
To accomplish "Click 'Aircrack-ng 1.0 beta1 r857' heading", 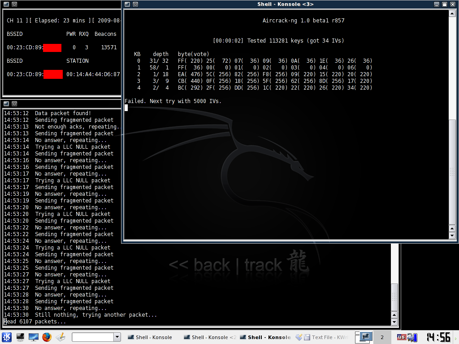I will [x=303, y=21].
